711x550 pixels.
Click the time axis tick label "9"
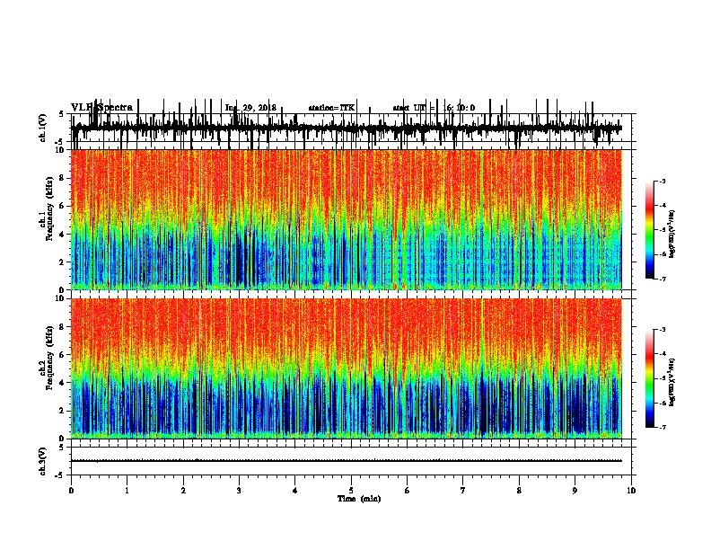coord(575,491)
